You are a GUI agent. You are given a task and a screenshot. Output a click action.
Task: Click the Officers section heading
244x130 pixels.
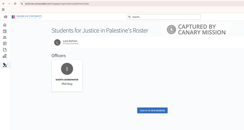(x=59, y=56)
